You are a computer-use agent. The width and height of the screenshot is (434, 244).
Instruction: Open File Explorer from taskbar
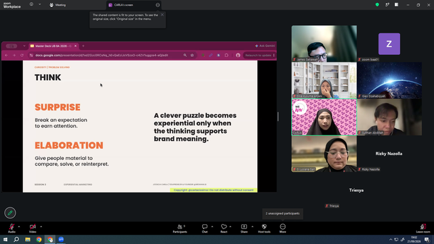pos(28,239)
